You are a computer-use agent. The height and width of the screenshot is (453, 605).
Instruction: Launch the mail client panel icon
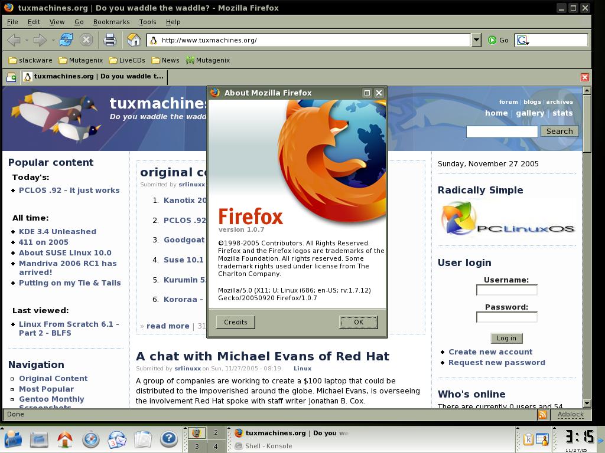coord(116,439)
